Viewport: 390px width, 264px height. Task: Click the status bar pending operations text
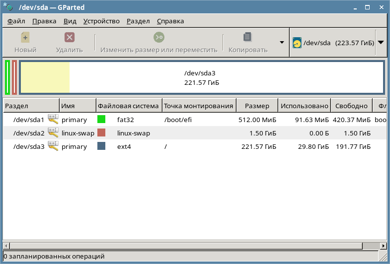[54, 256]
